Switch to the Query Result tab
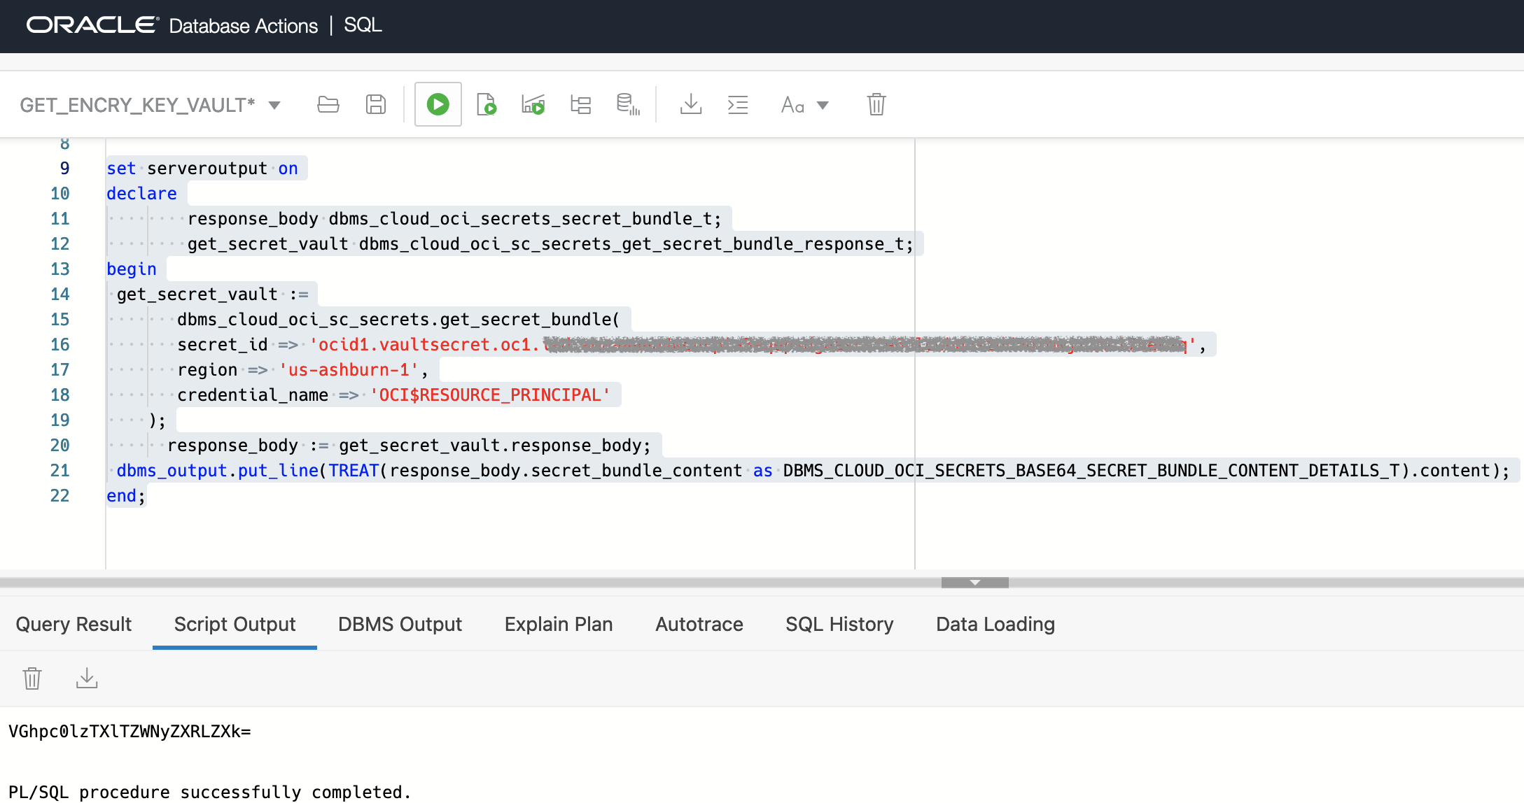Image resolution: width=1524 pixels, height=803 pixels. tap(74, 624)
